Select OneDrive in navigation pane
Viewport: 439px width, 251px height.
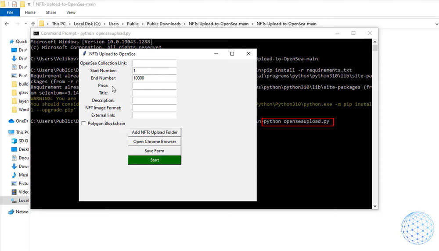click(18, 121)
